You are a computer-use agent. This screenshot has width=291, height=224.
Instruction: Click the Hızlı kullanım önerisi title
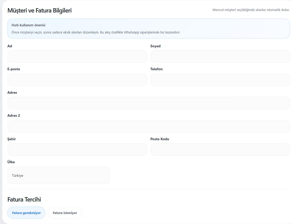(28, 25)
